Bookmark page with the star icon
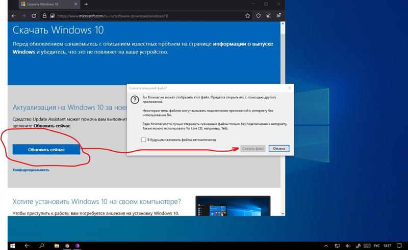 click(x=247, y=16)
